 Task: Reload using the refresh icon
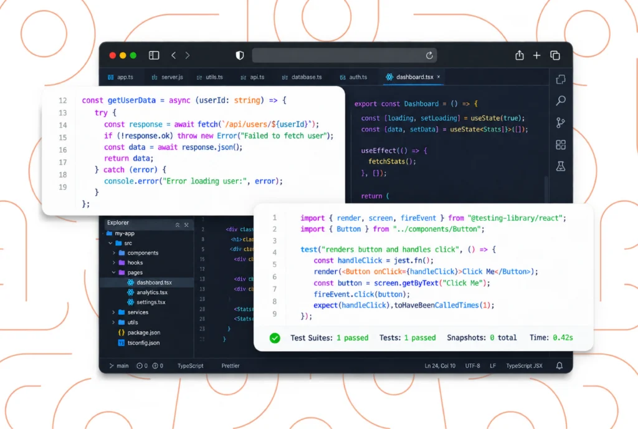(x=429, y=55)
